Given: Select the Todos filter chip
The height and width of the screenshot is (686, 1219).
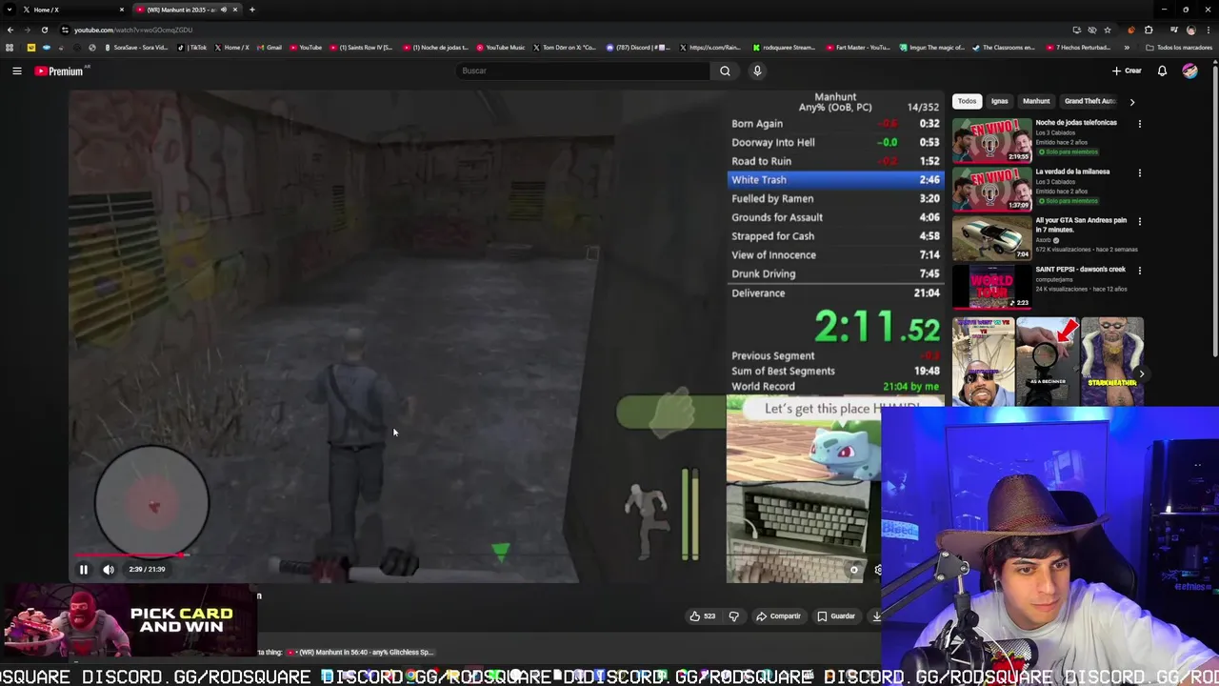Looking at the screenshot, I should point(967,101).
